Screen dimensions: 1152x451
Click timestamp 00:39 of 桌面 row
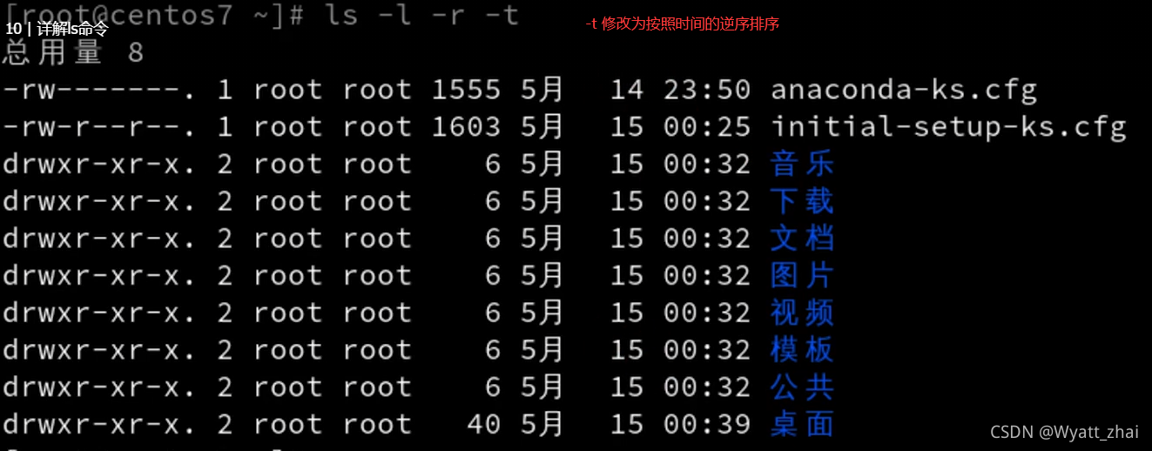coord(707,425)
